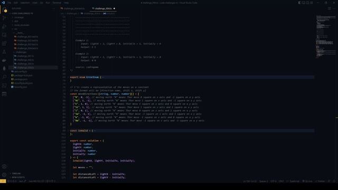Expand the dist folder in Explorer
The width and height of the screenshot is (338, 190).
(x=16, y=21)
